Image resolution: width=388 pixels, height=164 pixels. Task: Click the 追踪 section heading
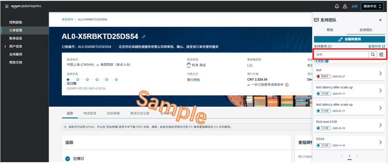[69, 143]
